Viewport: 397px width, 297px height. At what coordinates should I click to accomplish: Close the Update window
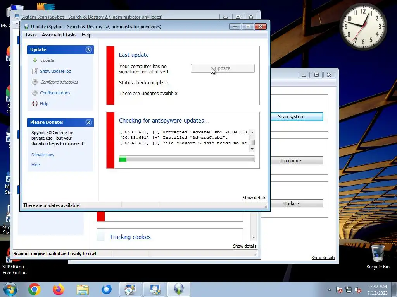point(261,27)
